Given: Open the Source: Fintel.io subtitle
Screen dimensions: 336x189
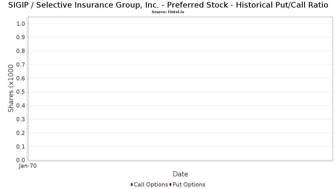Looking at the screenshot, I should (x=168, y=12).
